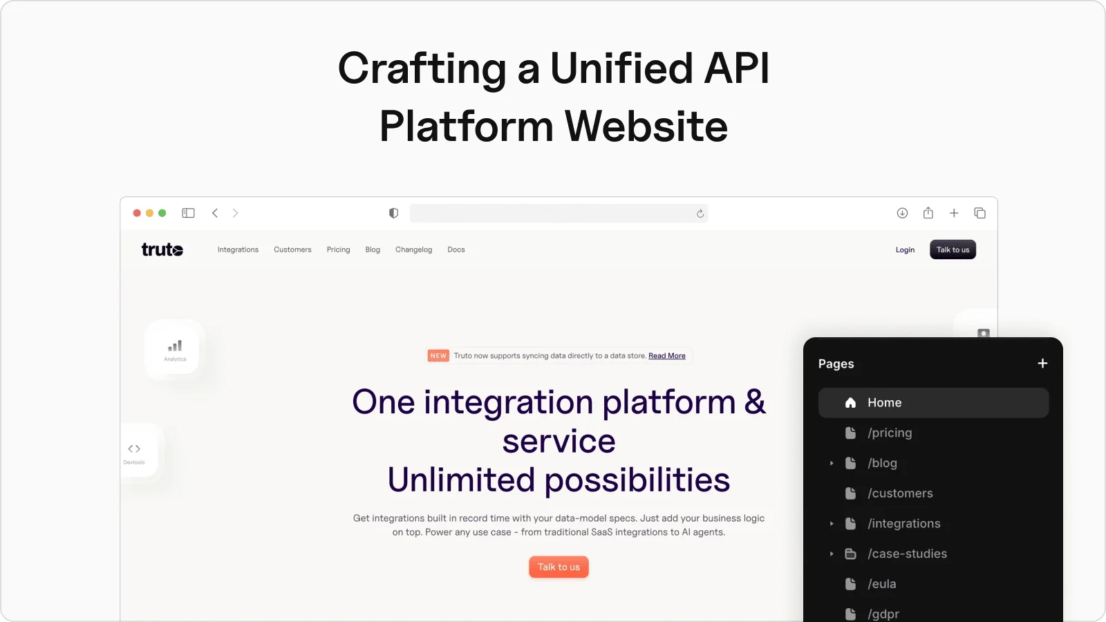This screenshot has height=622, width=1106.
Task: Click the Login link
Action: coord(905,250)
